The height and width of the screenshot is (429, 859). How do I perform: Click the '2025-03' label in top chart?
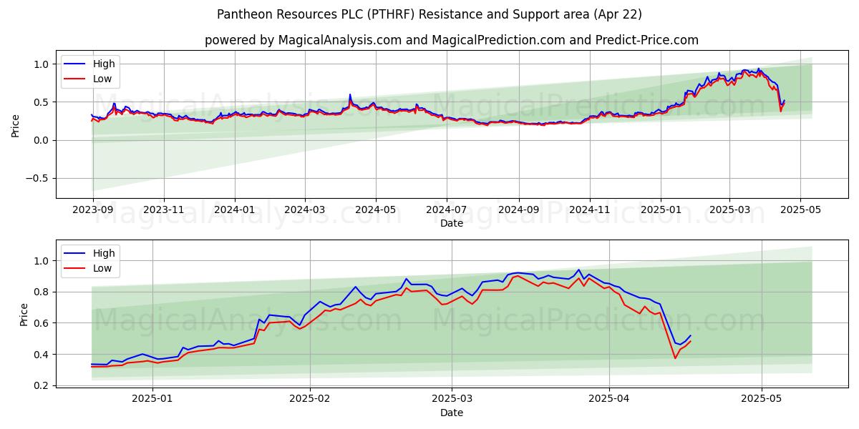tap(729, 210)
